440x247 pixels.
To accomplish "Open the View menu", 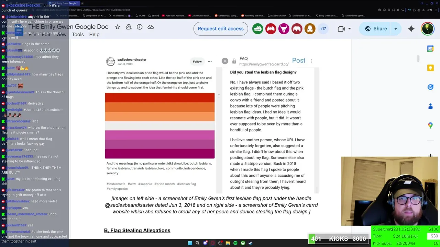I will (x=61, y=34).
